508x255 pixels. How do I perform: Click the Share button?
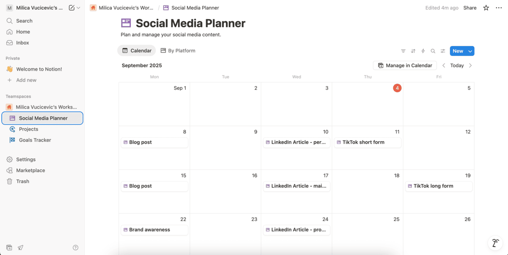[469, 8]
